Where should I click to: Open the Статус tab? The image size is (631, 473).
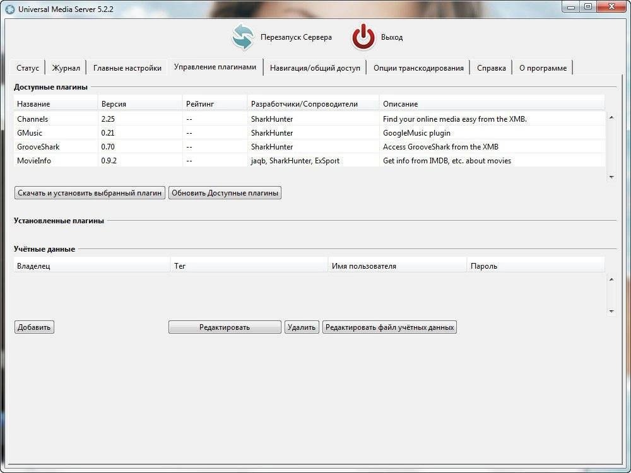click(x=28, y=68)
